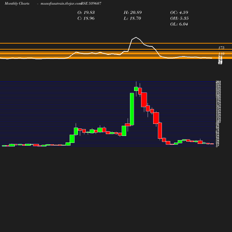Select the "BSE 539607" symbol label

[x=91, y=4]
